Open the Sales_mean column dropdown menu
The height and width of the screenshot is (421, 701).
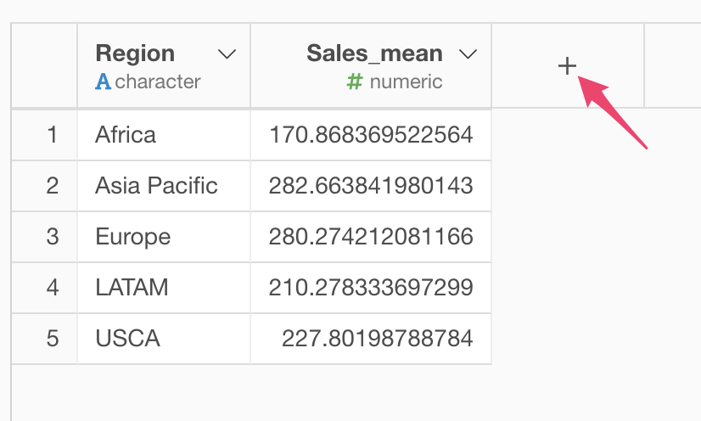468,54
